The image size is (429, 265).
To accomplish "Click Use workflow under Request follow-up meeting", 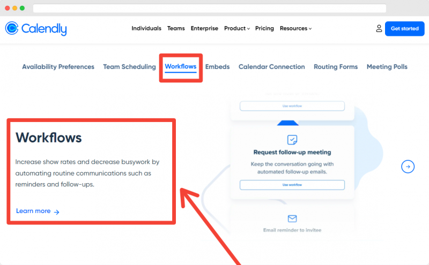I will point(292,185).
